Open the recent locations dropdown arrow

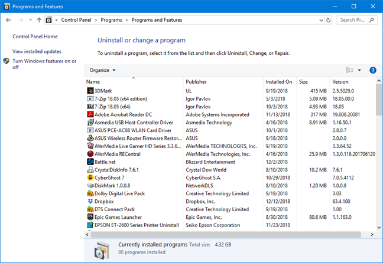[x=30, y=20]
